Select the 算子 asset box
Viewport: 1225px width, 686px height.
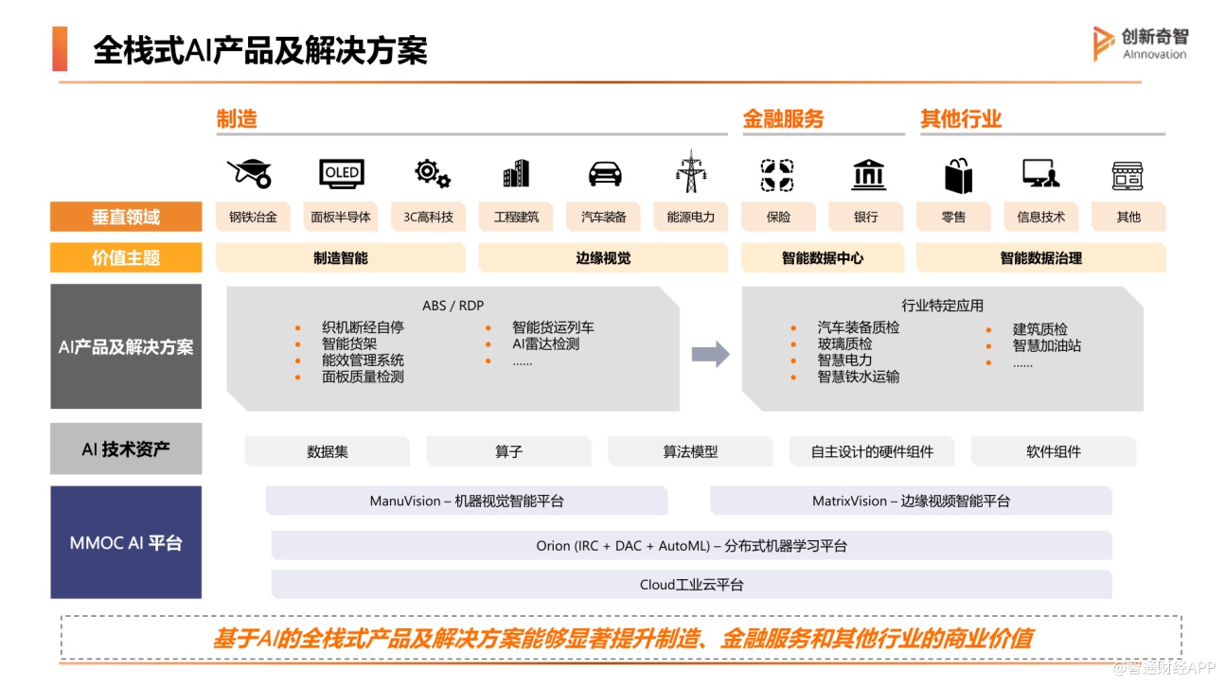pyautogui.click(x=509, y=451)
